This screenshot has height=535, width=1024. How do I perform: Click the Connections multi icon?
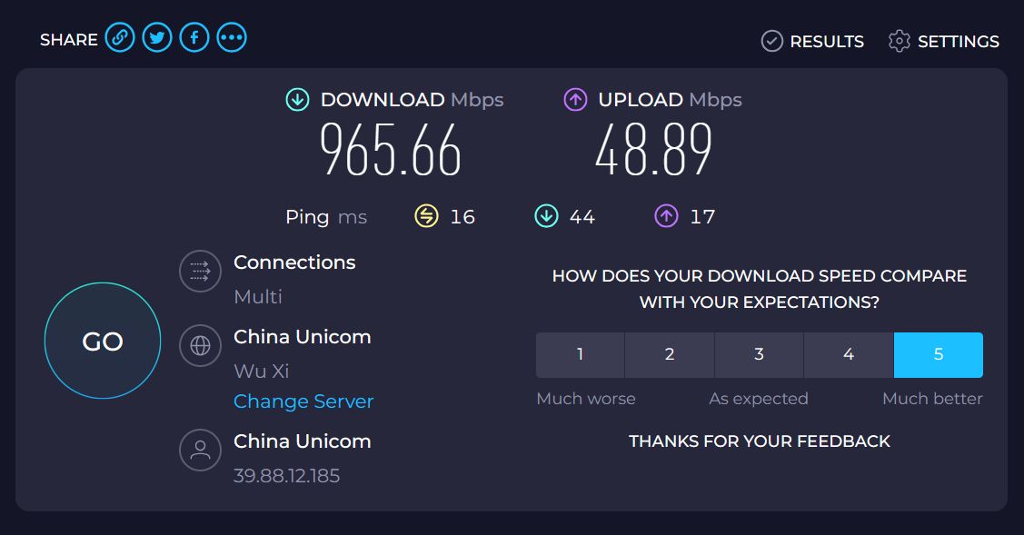pos(201,271)
